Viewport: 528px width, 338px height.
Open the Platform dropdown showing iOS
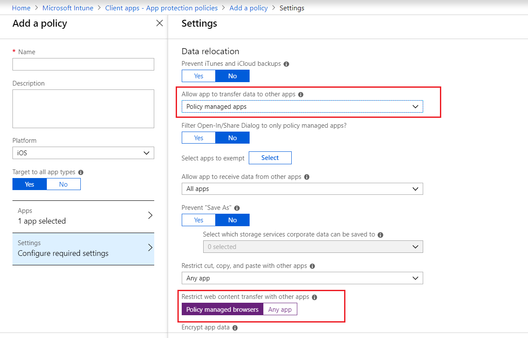click(83, 153)
